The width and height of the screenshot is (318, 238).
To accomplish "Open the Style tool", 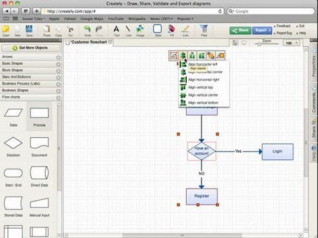I will point(158,30).
